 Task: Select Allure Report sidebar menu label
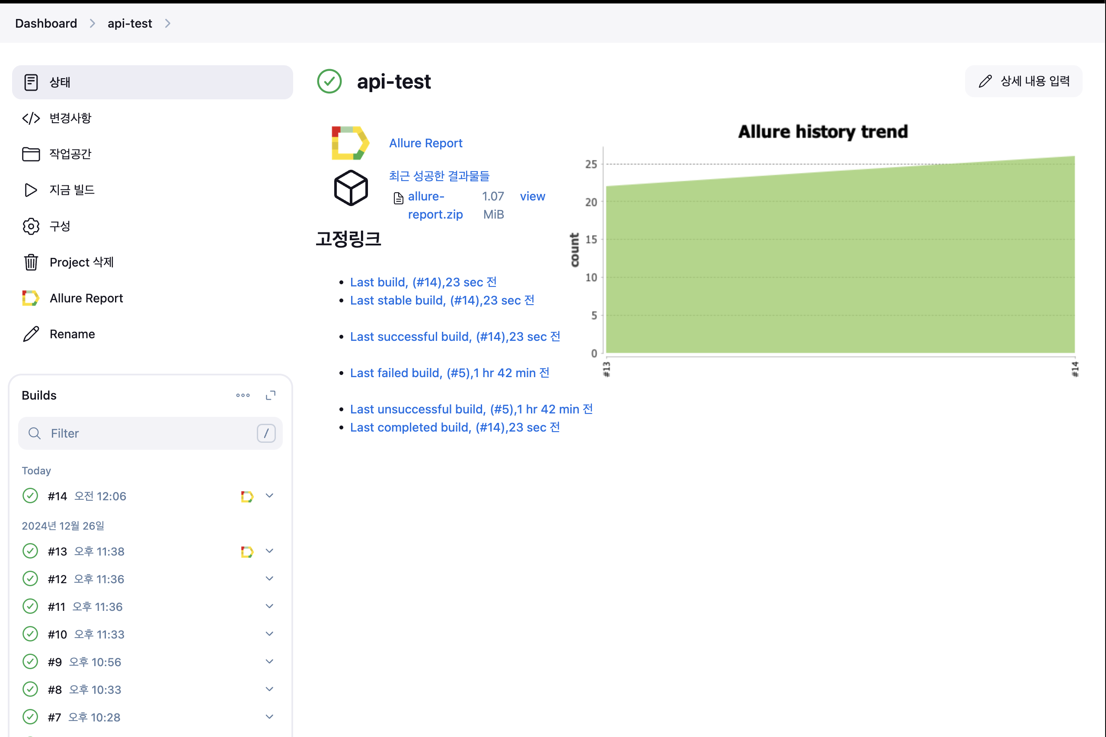pyautogui.click(x=86, y=298)
